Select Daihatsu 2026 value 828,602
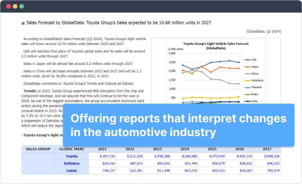Viewport: 302px width, 184px height. (246, 163)
